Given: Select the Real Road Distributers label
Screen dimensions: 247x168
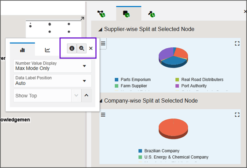Looking at the screenshot, I should 202,79.
